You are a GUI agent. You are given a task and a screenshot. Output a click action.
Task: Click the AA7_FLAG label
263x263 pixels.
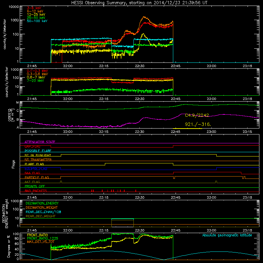[32, 182]
